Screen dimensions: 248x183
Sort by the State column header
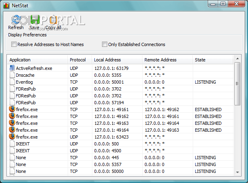point(213,60)
